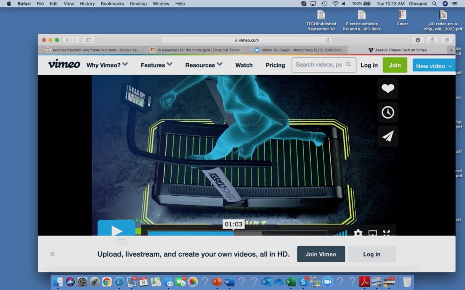Screen dimensions: 465x290
Task: Open Safari share menu
Action: [x=432, y=40]
